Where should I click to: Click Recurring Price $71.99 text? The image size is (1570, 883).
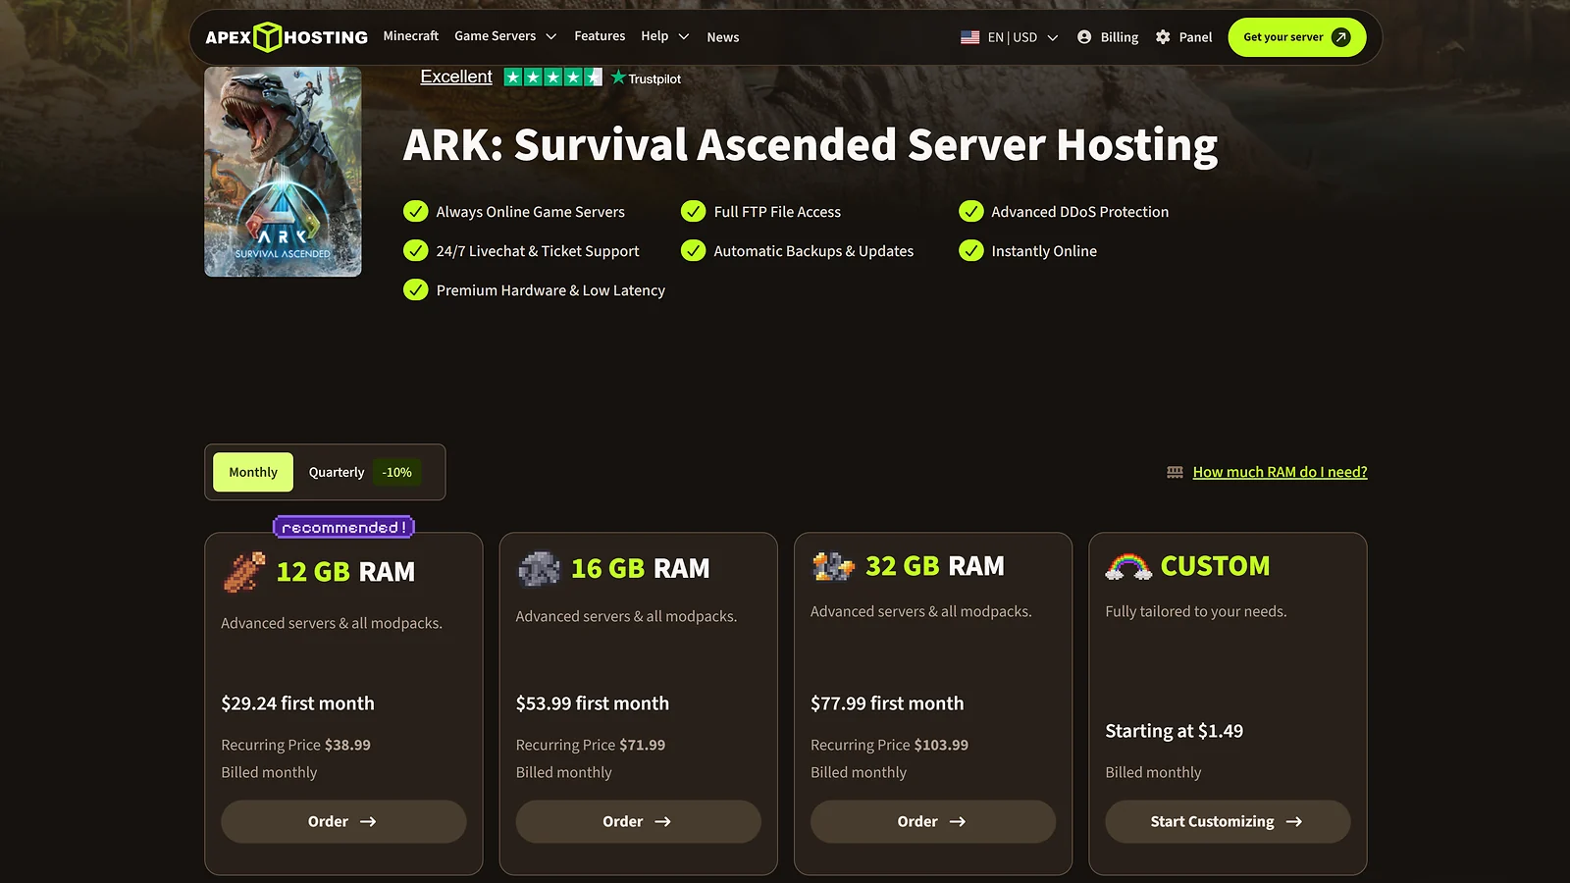(591, 745)
